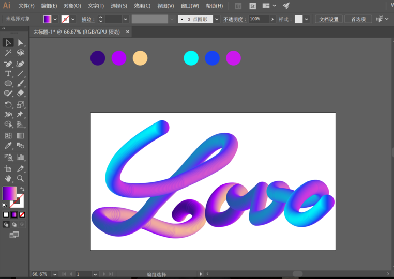Screen dimensions: 394x279
Task: Select the Type tool
Action: pyautogui.click(x=8, y=74)
